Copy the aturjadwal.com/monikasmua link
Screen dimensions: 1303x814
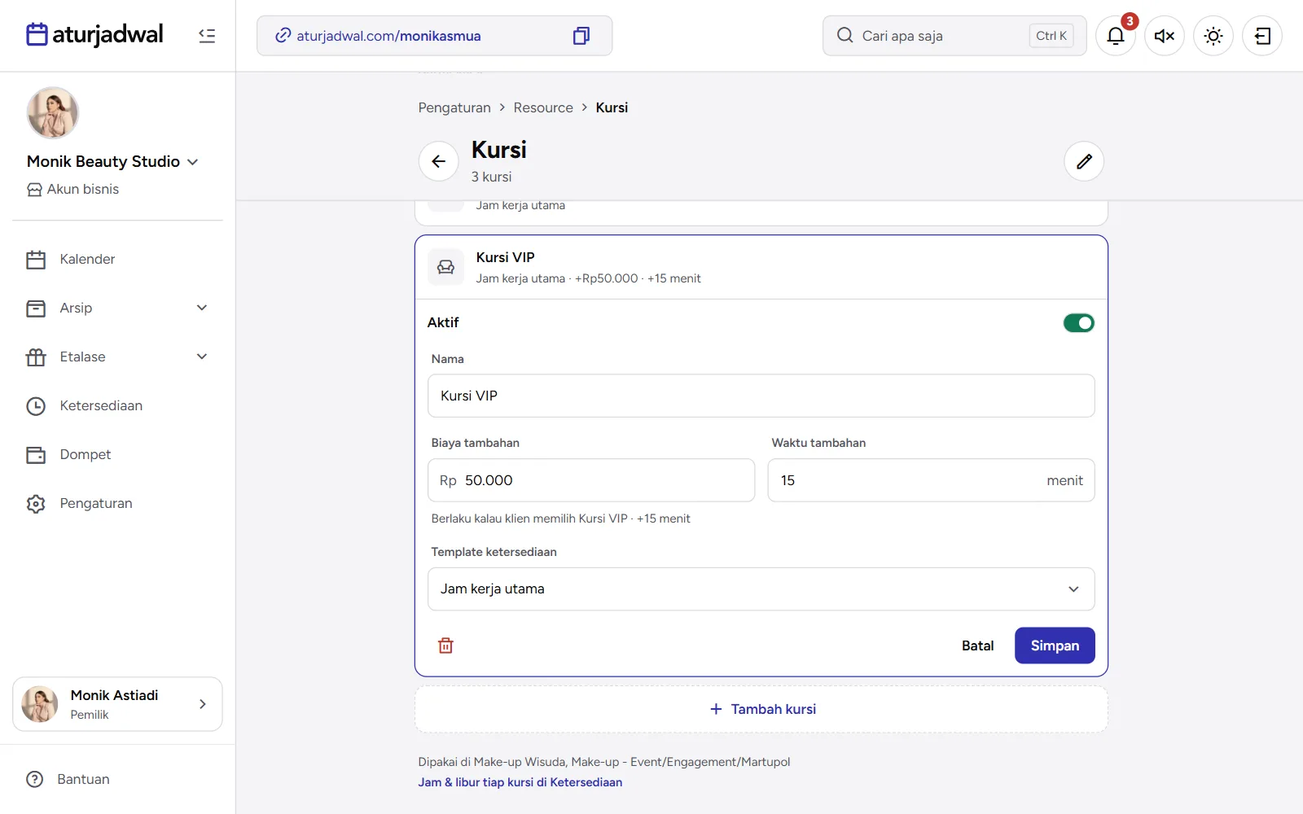[581, 36]
